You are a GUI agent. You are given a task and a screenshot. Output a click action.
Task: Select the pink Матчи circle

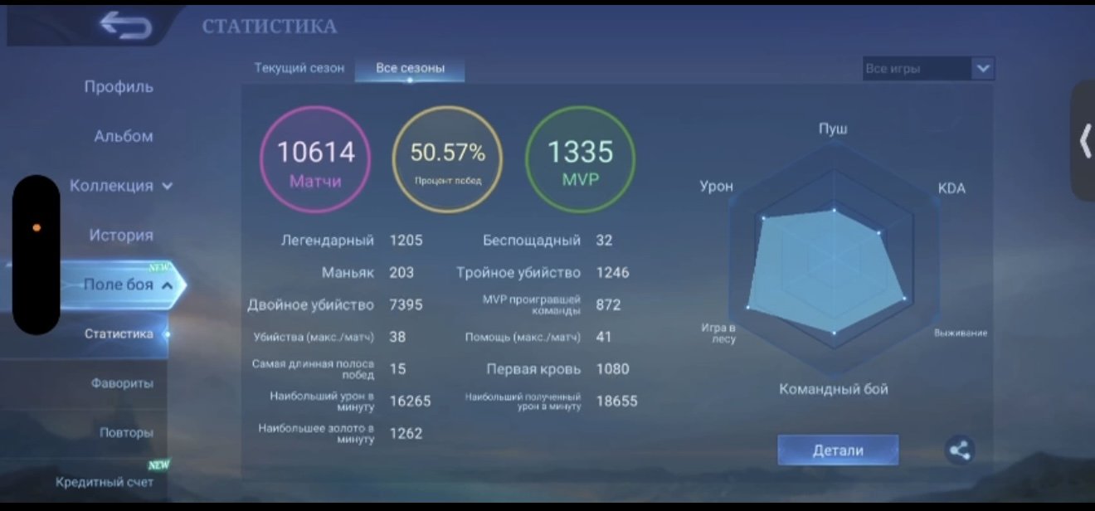[315, 160]
